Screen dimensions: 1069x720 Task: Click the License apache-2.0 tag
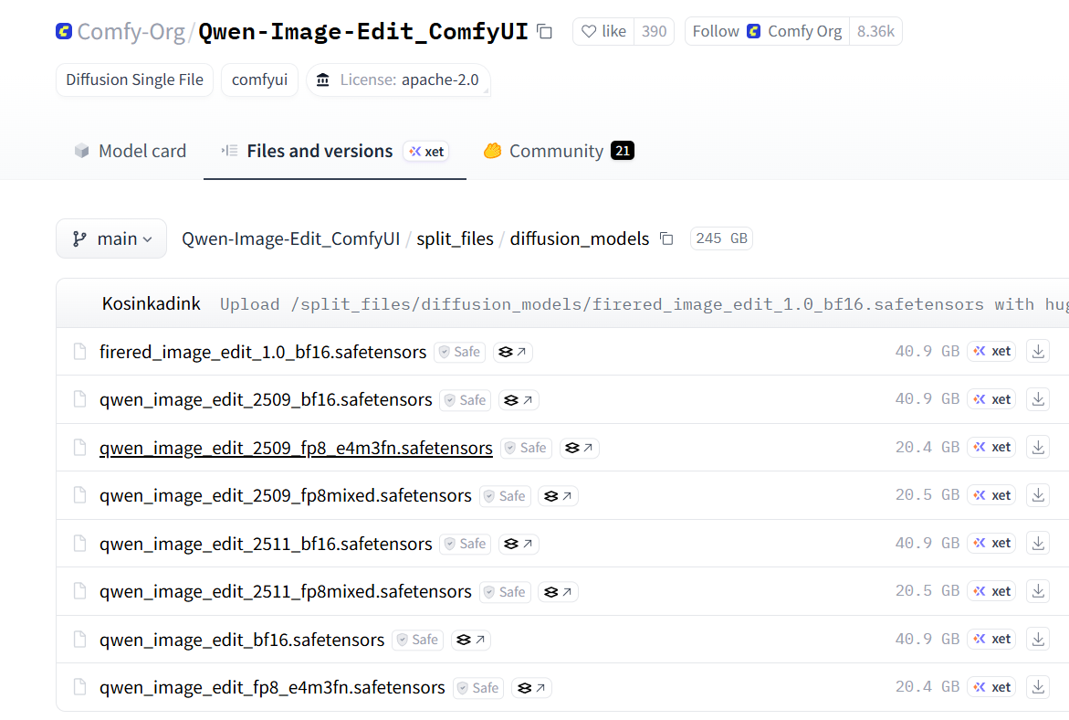pyautogui.click(x=398, y=79)
